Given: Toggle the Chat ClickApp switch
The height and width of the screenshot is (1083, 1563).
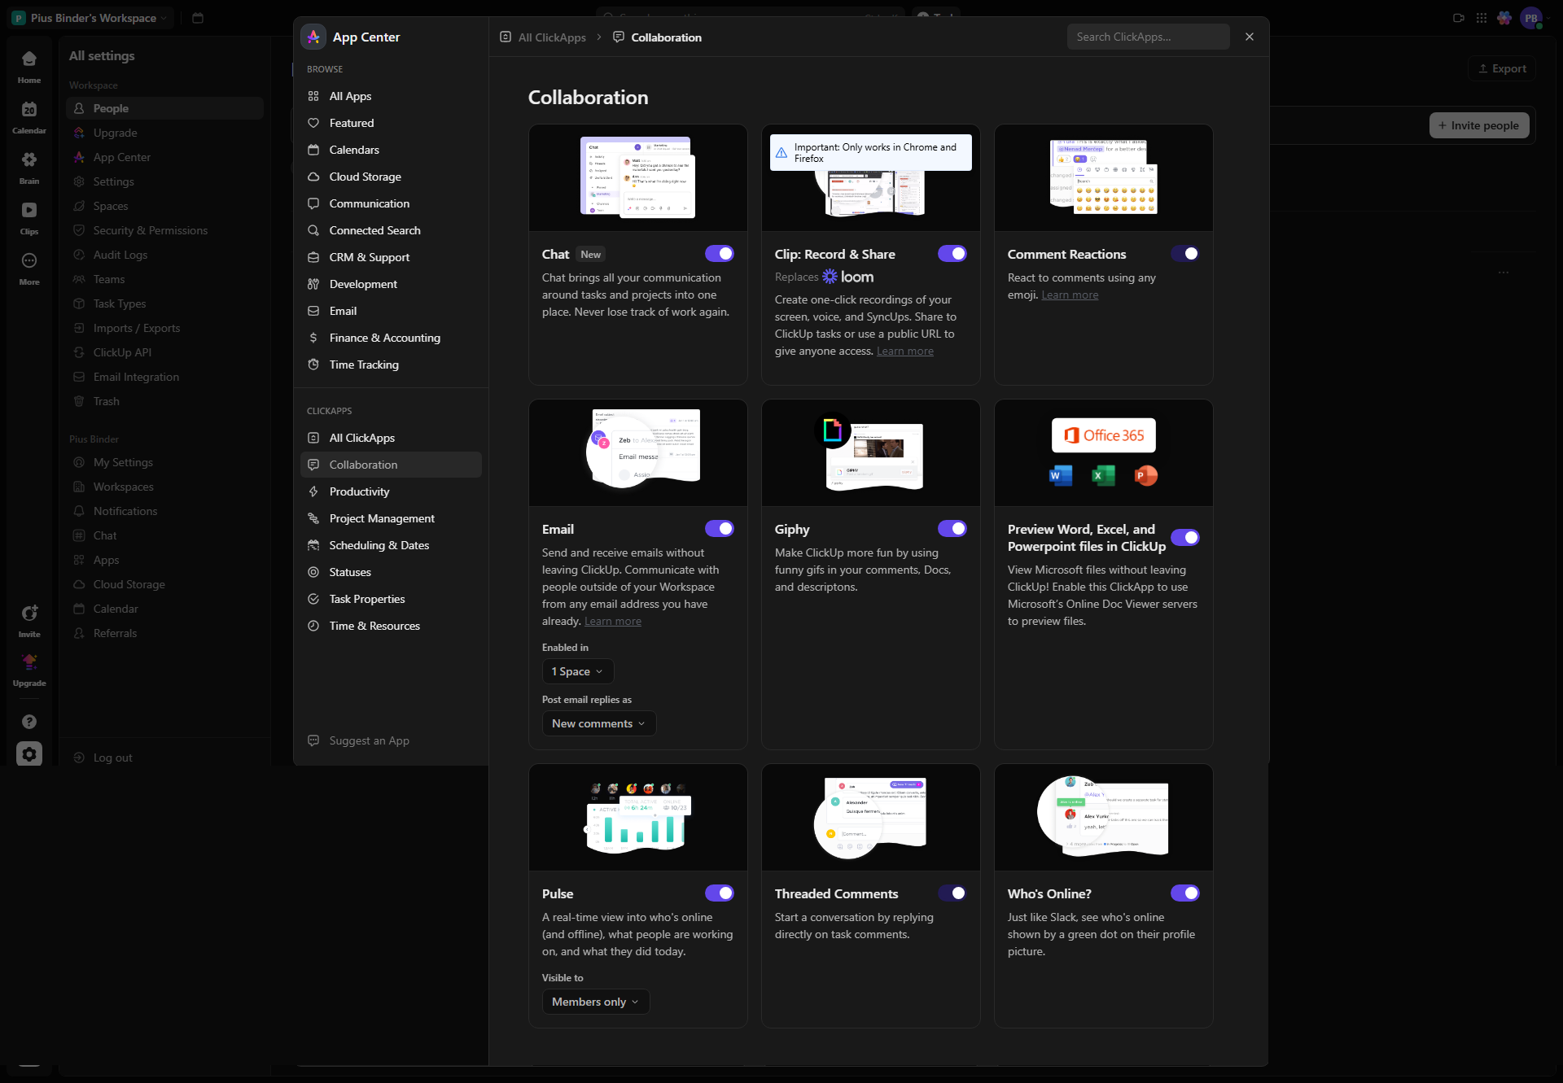Looking at the screenshot, I should (720, 254).
